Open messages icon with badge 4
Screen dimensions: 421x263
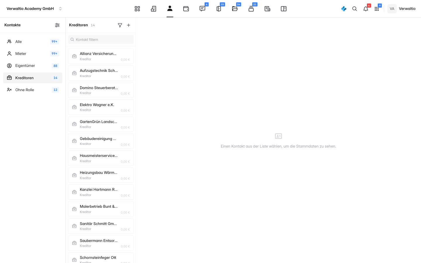202,9
